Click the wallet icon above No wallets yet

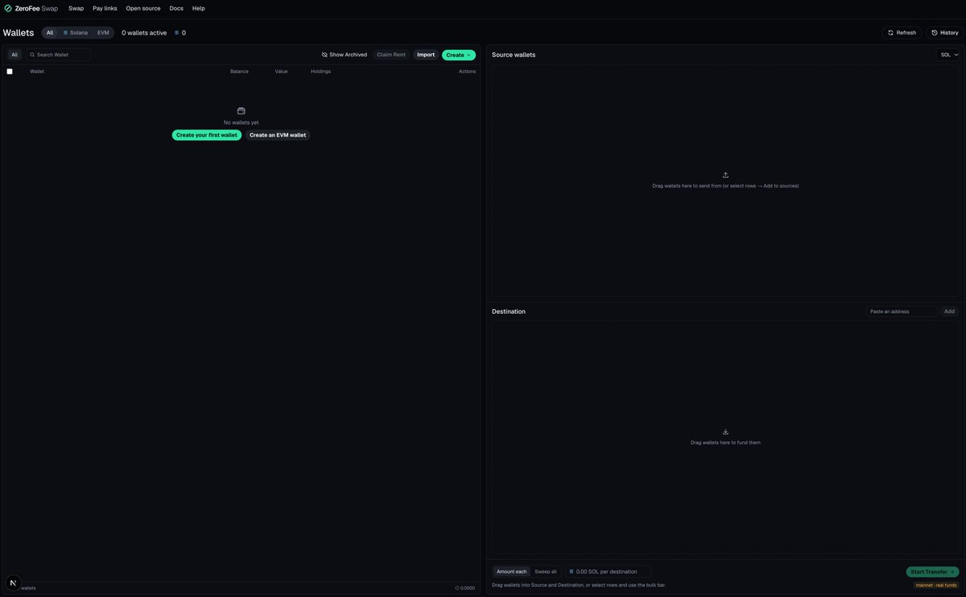point(241,111)
